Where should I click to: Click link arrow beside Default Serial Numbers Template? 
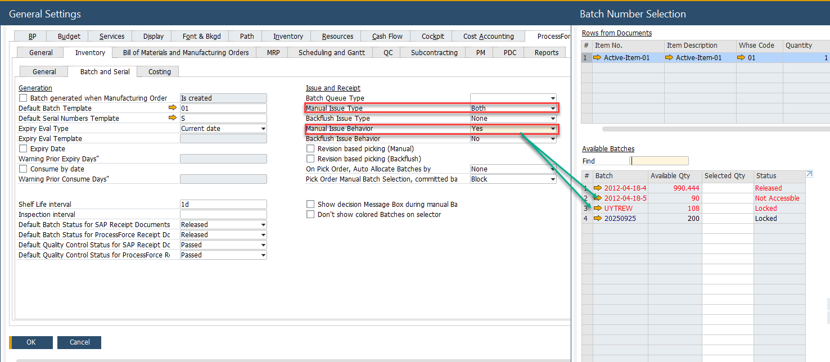(x=173, y=118)
